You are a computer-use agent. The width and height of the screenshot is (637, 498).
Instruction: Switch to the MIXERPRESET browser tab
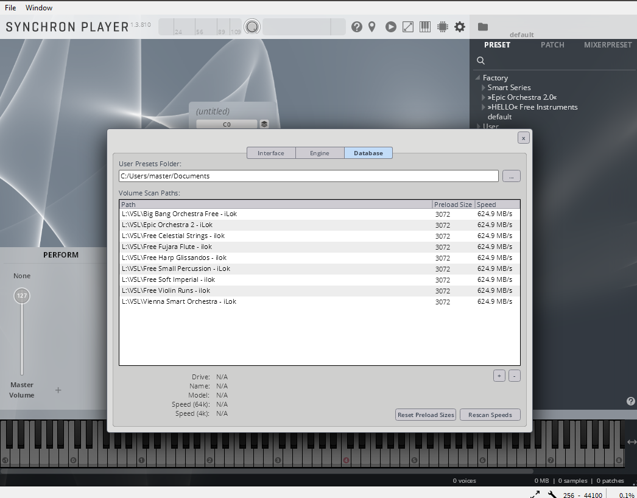coord(608,45)
